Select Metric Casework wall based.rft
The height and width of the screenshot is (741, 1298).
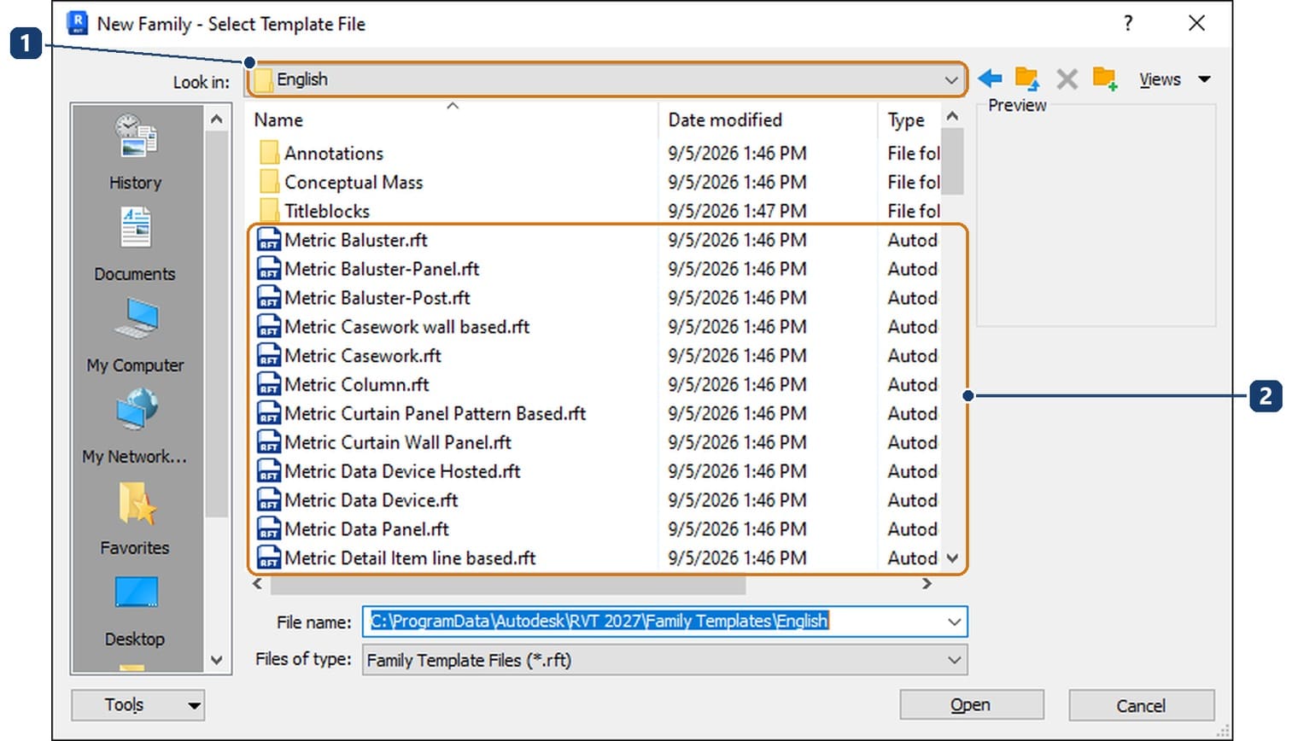tap(406, 327)
